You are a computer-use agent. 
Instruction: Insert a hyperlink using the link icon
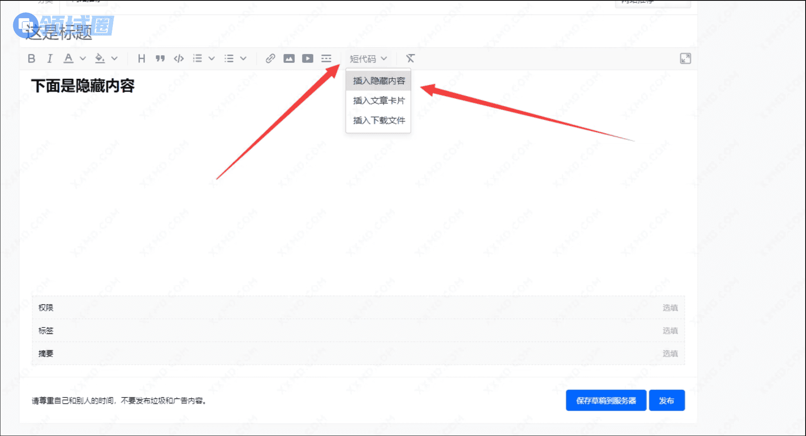(270, 59)
